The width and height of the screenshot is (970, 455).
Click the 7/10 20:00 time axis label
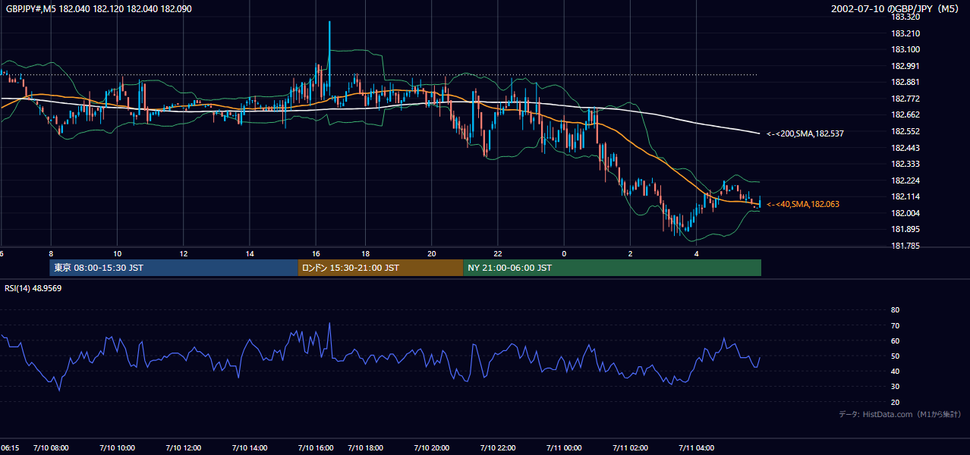pos(431,448)
